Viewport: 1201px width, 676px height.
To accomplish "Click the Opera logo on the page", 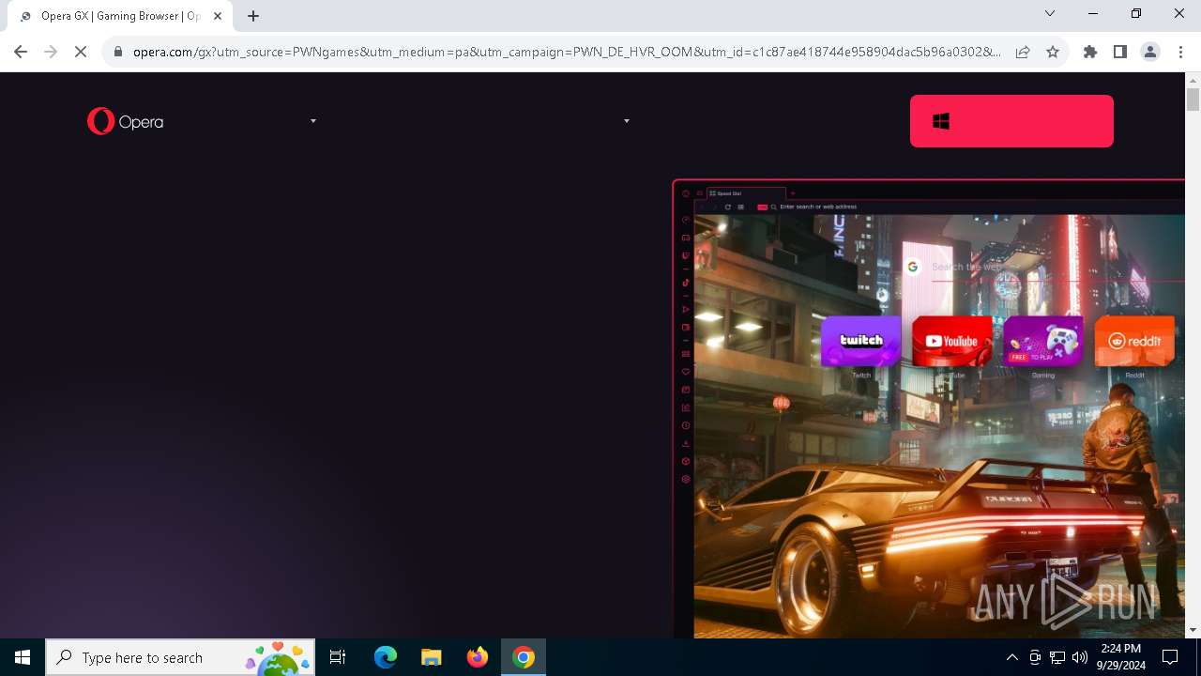I will [x=125, y=121].
